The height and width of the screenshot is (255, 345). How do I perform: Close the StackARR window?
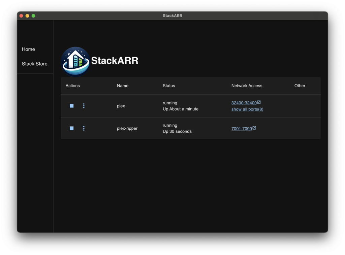[x=21, y=16]
